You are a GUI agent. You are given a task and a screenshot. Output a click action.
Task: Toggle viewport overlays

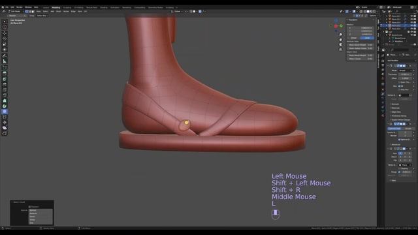354,12
